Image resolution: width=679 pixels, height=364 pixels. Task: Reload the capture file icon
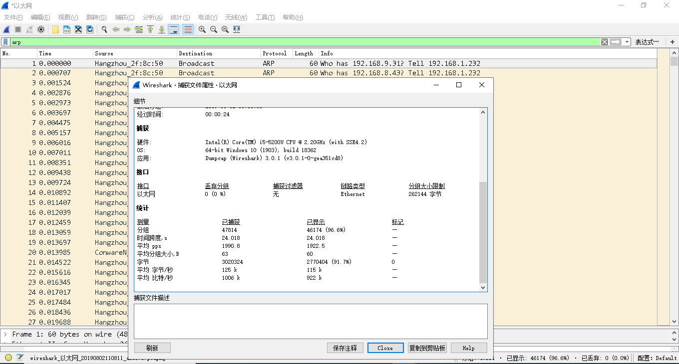90,29
